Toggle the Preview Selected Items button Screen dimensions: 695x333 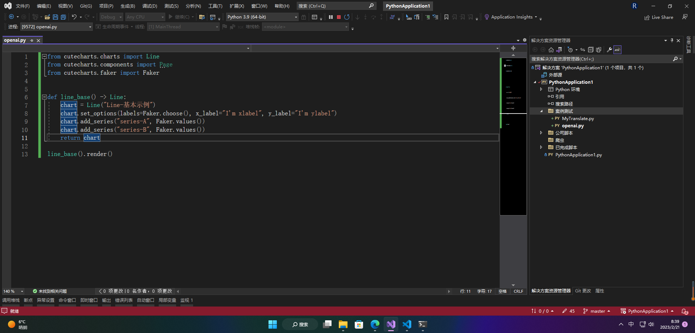617,50
